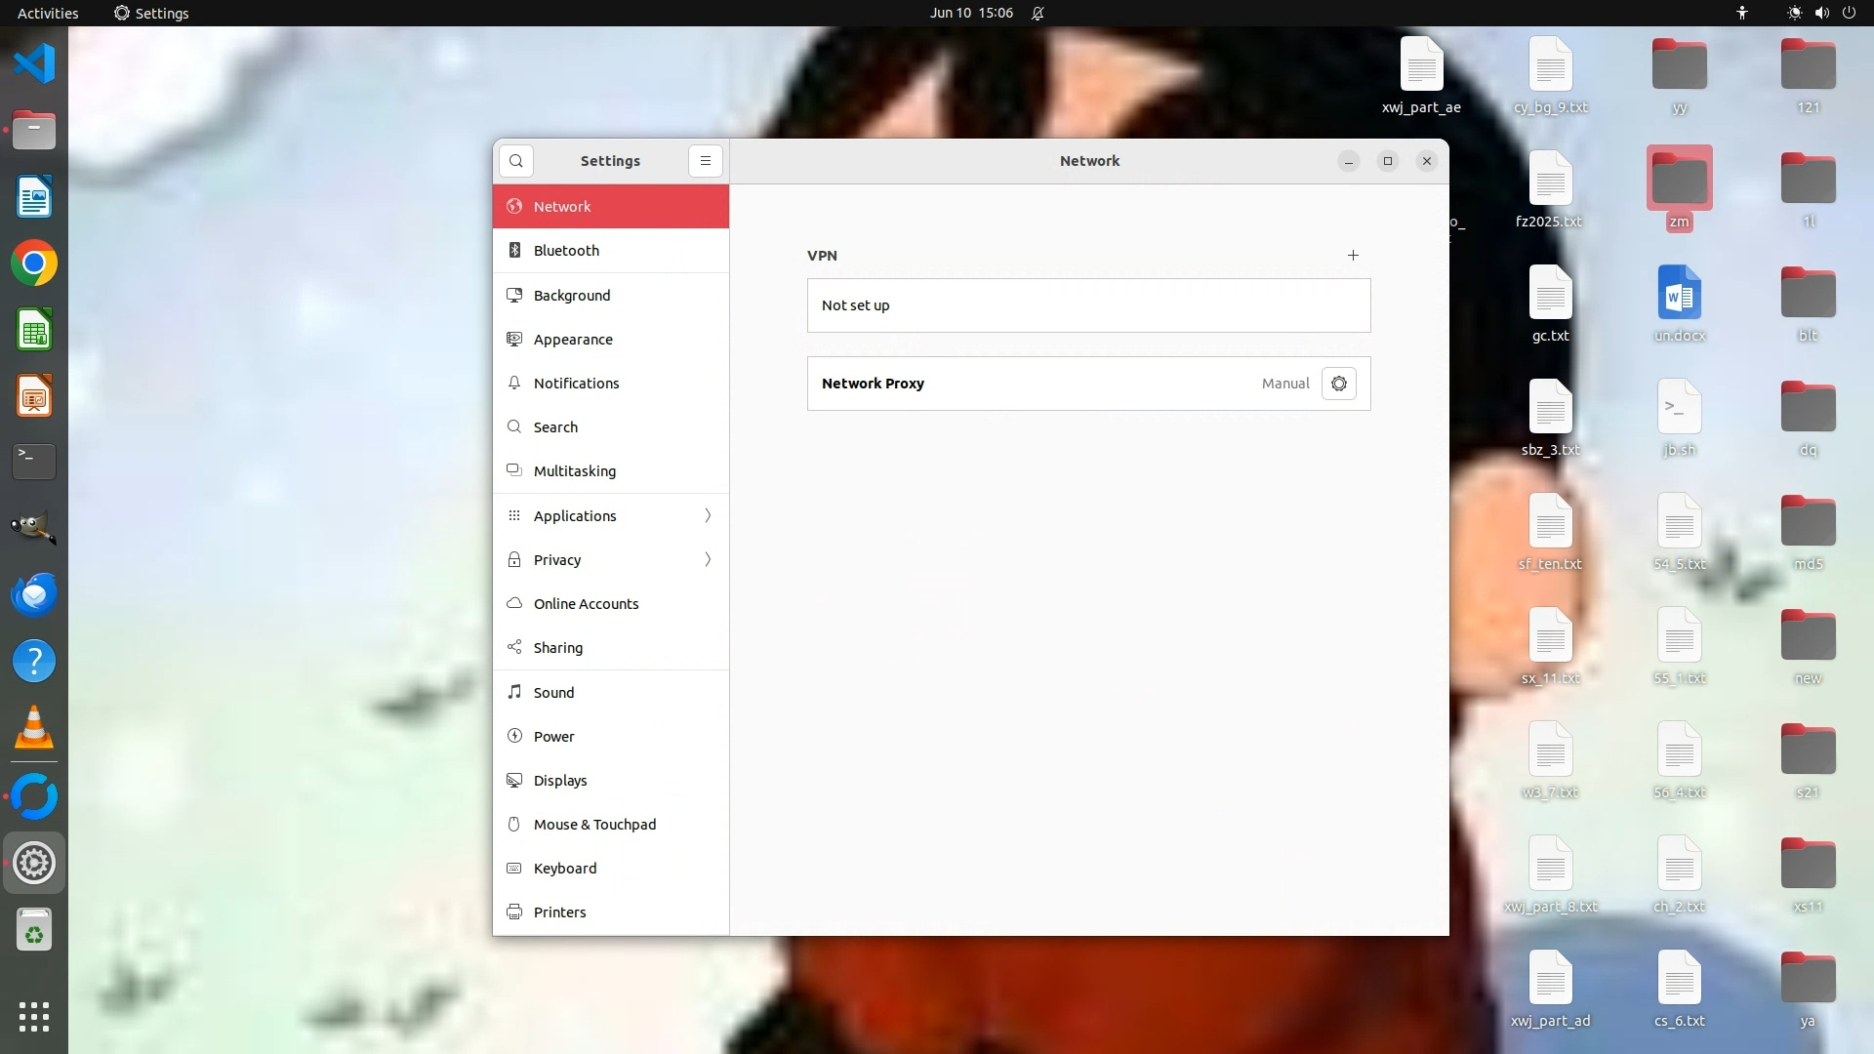Click the Activities button
The height and width of the screenshot is (1054, 1874).
pos(48,13)
